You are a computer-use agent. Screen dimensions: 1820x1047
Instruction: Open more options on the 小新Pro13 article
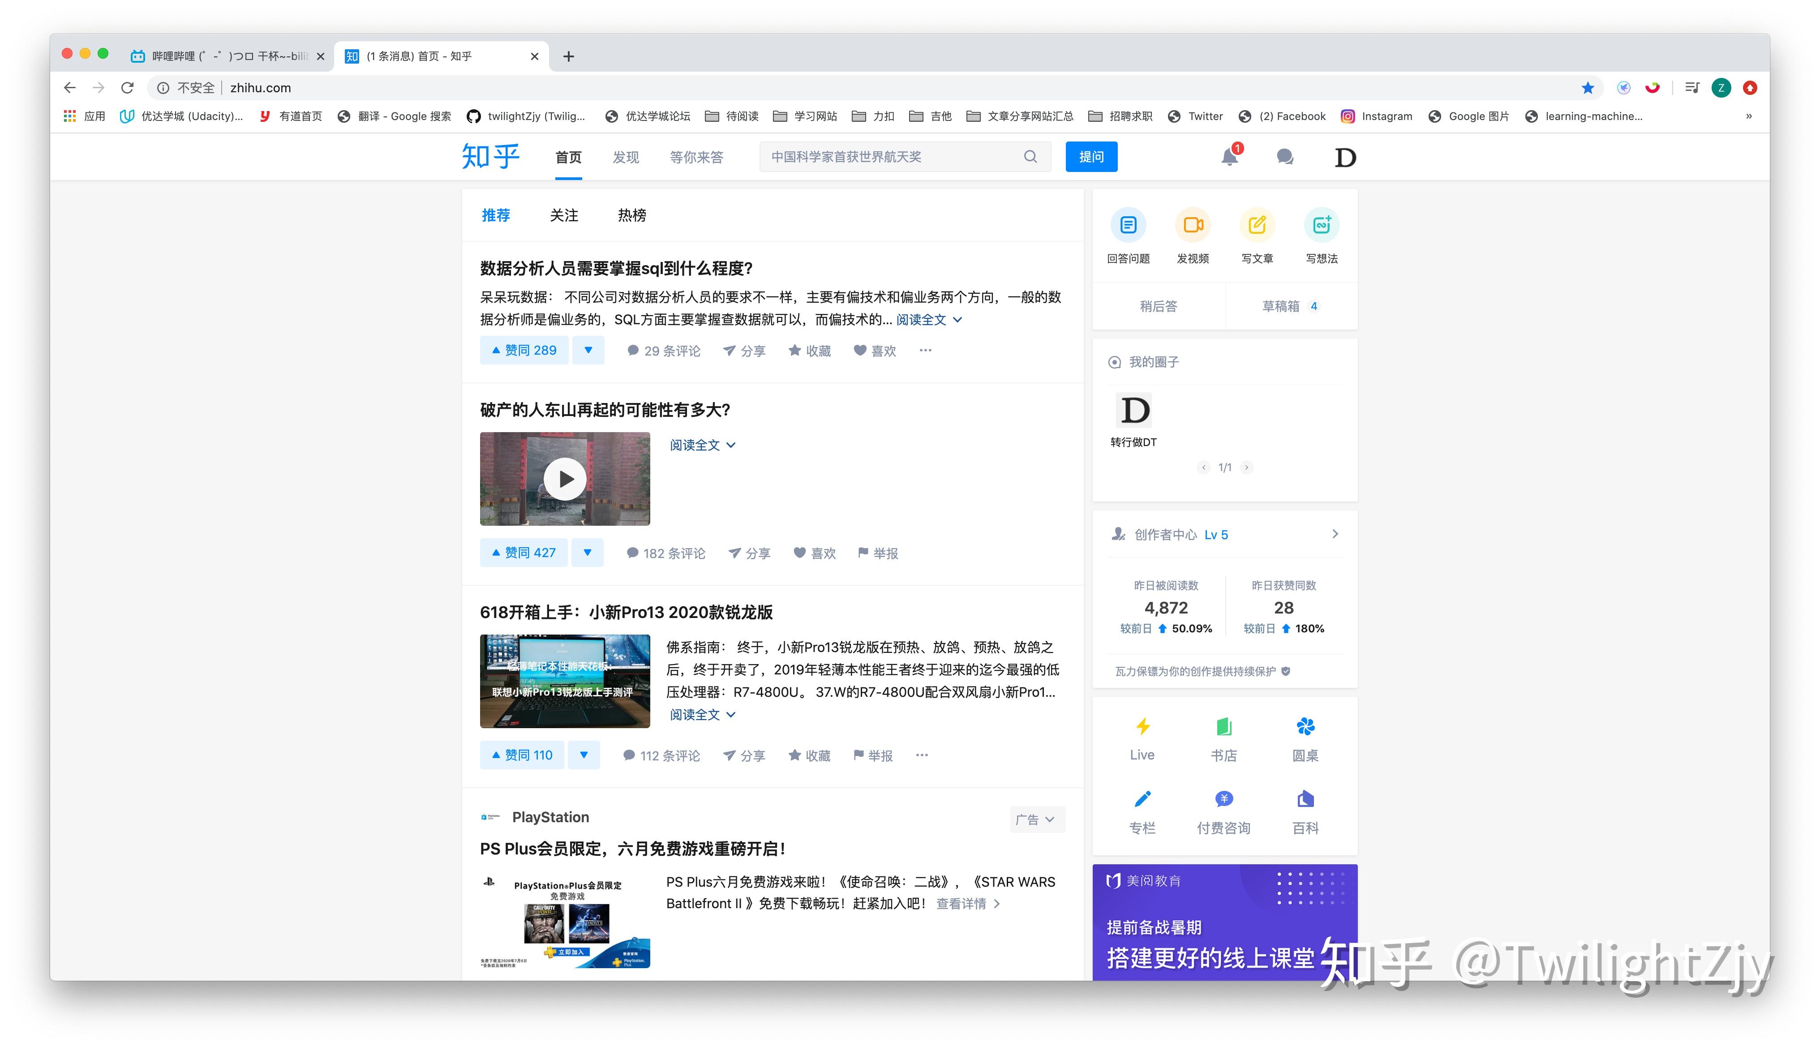(x=922, y=755)
